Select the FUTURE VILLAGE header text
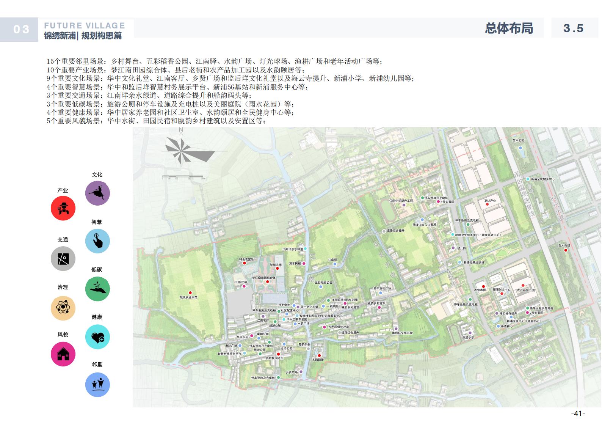This screenshot has width=602, height=426. (85, 26)
